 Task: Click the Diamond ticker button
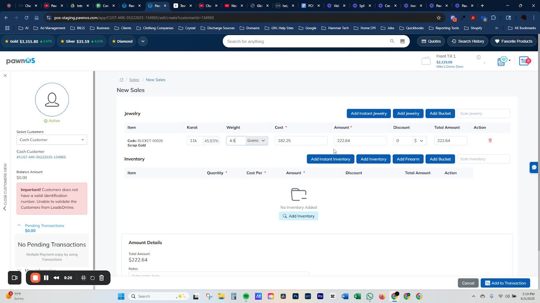tap(122, 41)
